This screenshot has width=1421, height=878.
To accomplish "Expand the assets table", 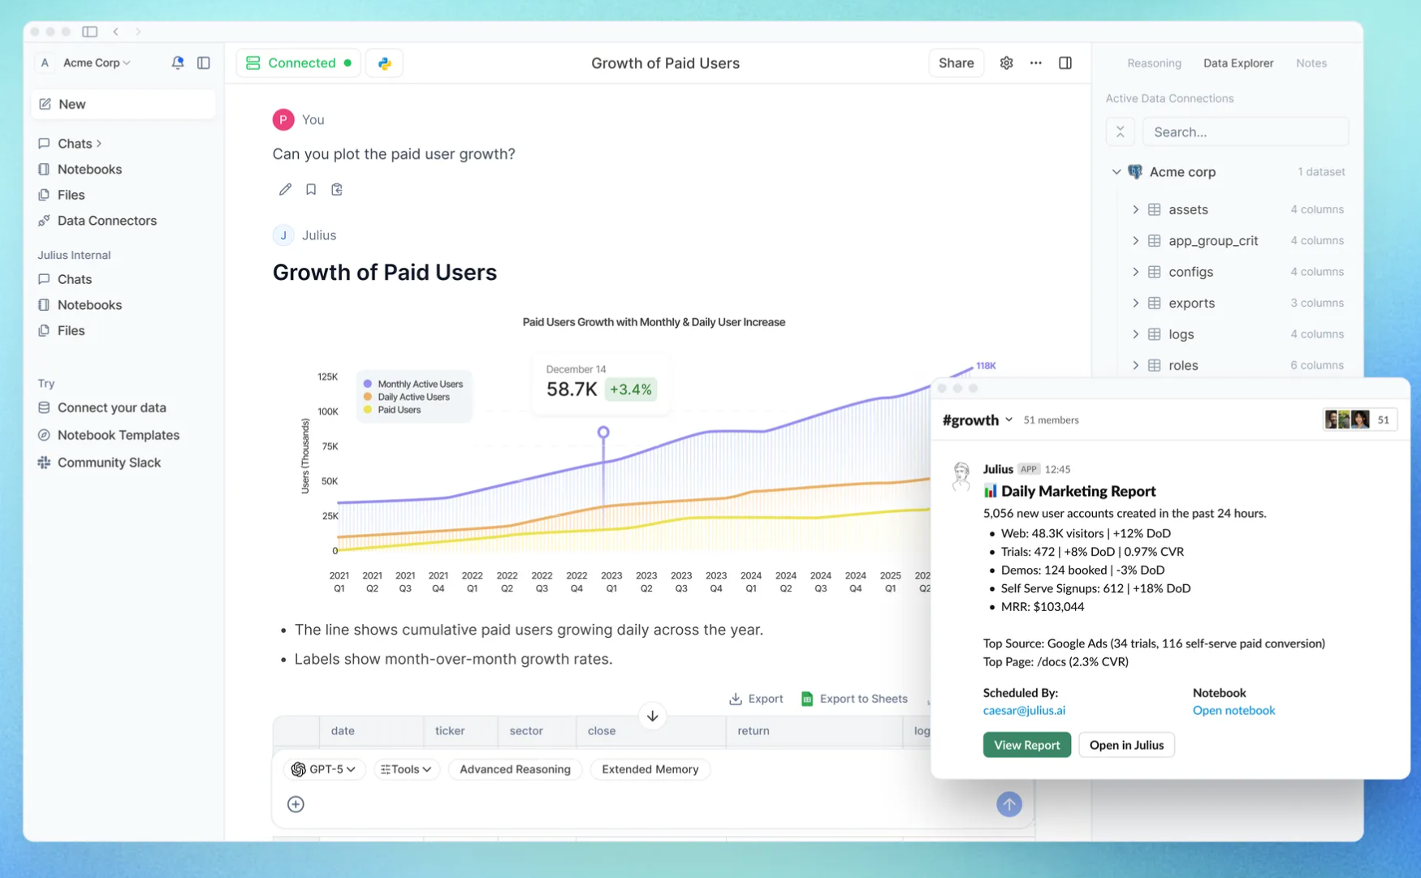I will [1135, 209].
